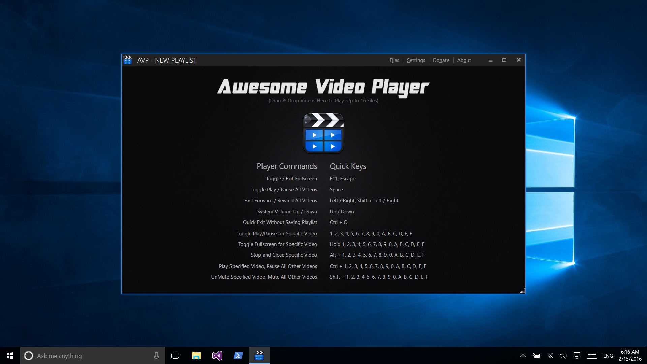Screen dimensions: 647x364
Task: Click the 'Player Commands' heading
Action: pos(287,166)
